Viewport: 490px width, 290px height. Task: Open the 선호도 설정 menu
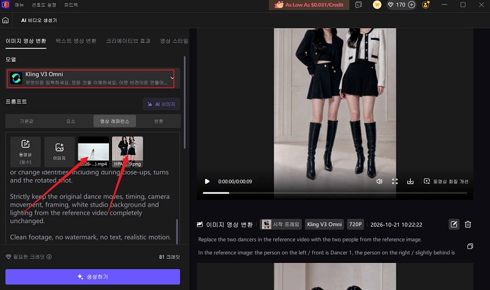pos(44,5)
